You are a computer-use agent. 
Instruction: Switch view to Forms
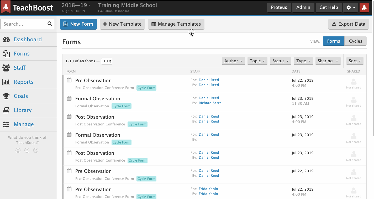pyautogui.click(x=333, y=41)
